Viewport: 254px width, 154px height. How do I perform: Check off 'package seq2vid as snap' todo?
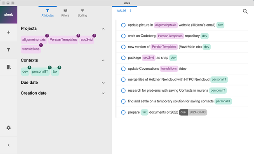click(123, 58)
